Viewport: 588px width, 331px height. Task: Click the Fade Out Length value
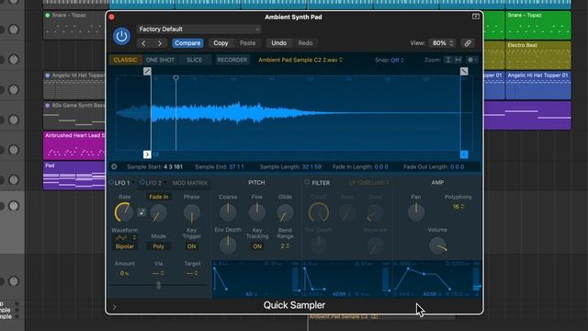click(x=458, y=166)
